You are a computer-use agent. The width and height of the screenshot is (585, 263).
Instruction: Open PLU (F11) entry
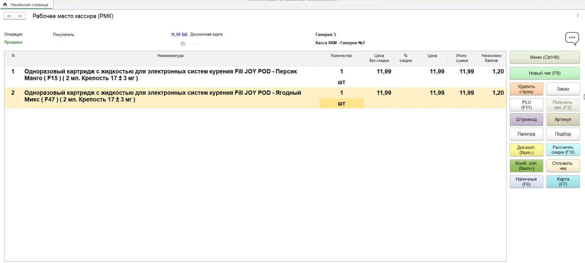tap(526, 105)
